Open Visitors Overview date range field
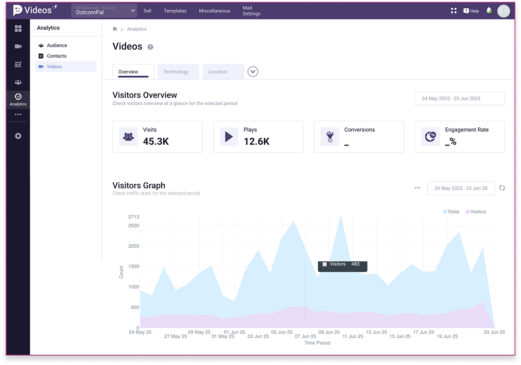This screenshot has width=521, height=365. (x=459, y=98)
